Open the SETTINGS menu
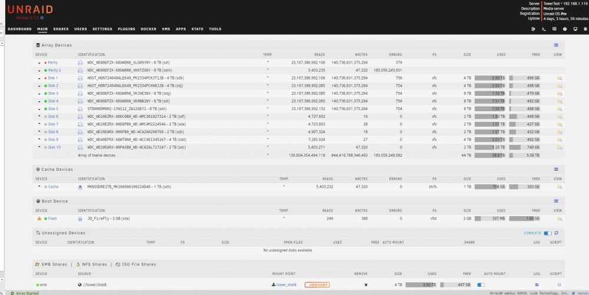 click(x=102, y=29)
